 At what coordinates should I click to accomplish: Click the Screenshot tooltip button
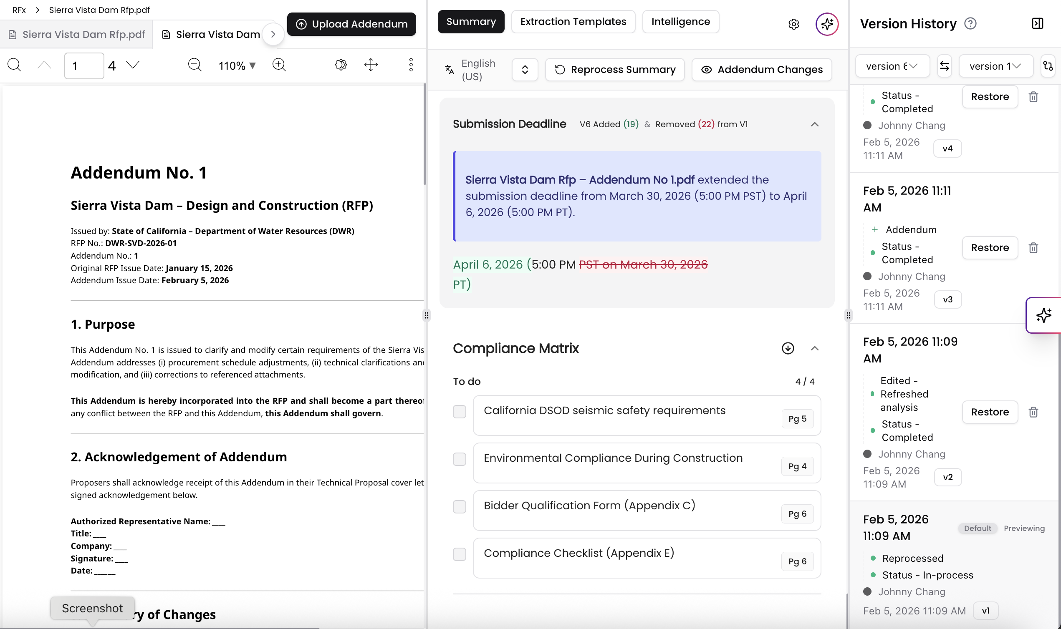click(92, 608)
